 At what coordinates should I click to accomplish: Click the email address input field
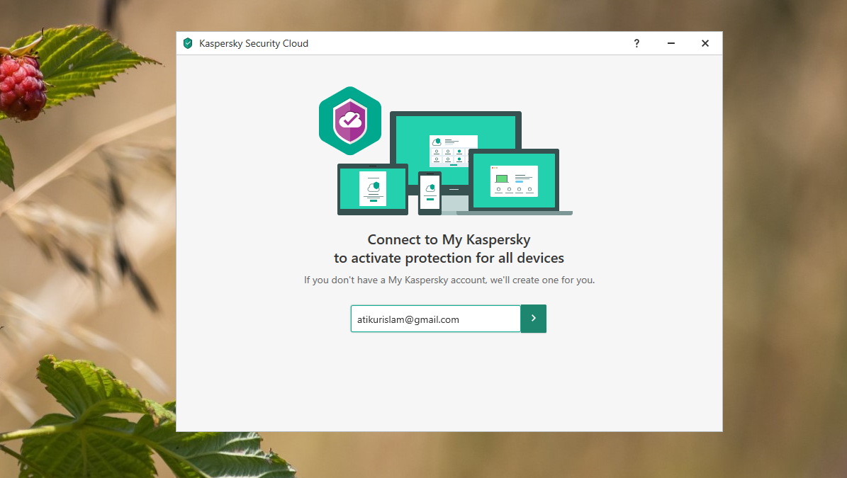pos(435,319)
